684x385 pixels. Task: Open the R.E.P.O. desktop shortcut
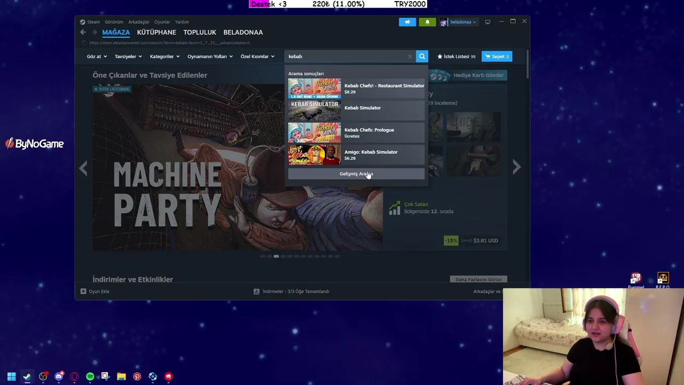pos(663,281)
